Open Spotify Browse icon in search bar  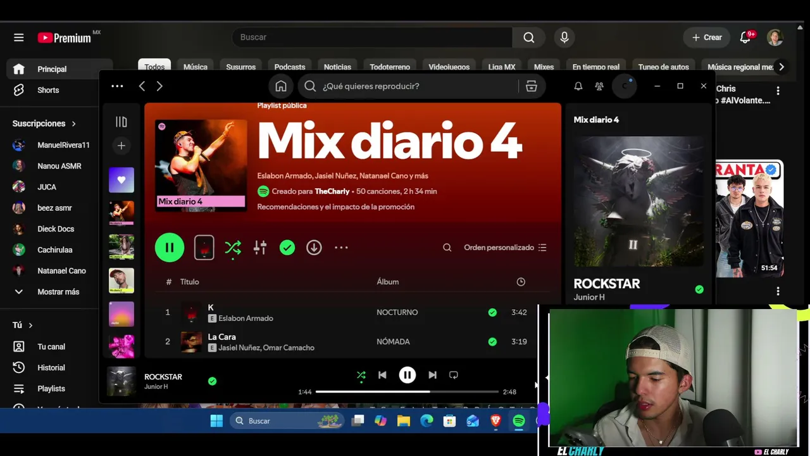pos(532,86)
